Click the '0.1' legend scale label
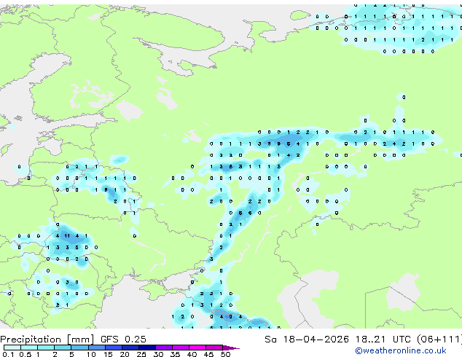Viewport: 462px width, 357px height. tap(9, 354)
